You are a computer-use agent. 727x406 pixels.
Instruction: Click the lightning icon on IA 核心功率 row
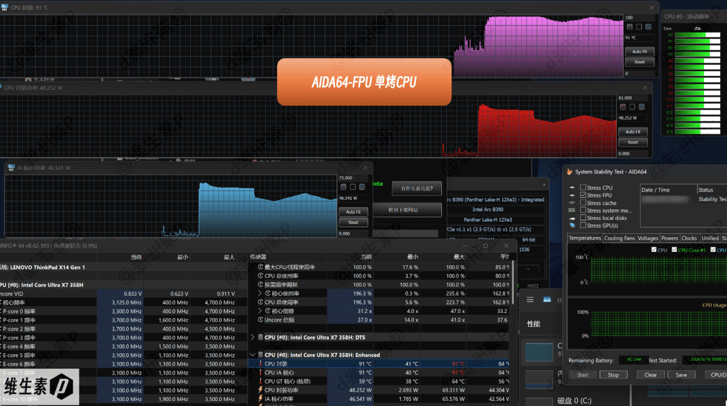pos(260,399)
